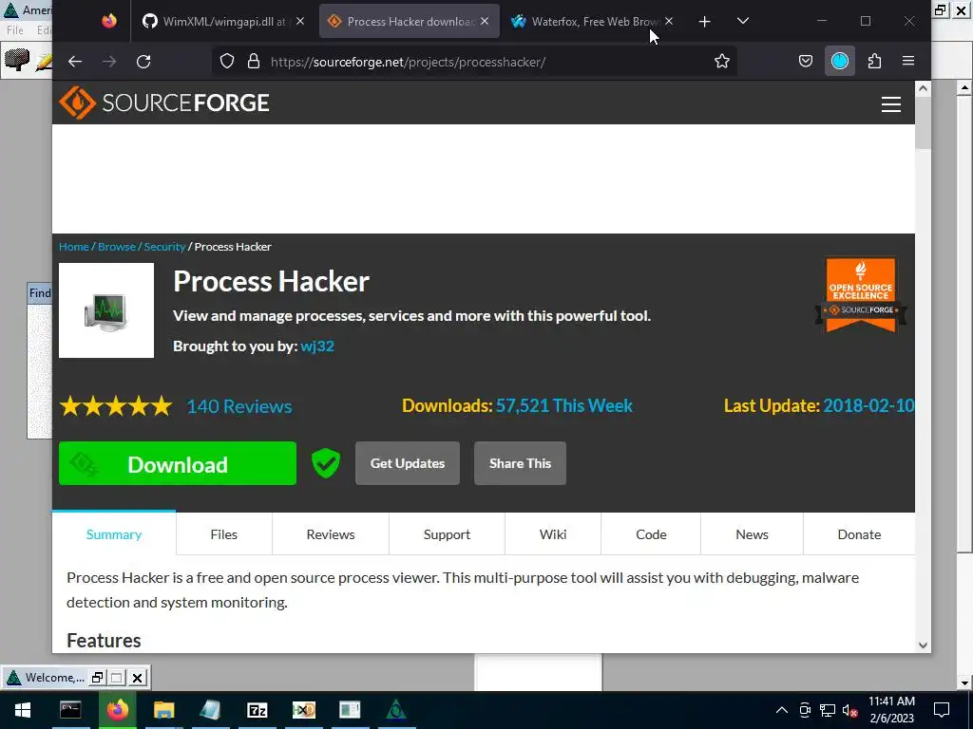Click the 2018-02-10 last update link
Image resolution: width=973 pixels, height=729 pixels.
868,405
